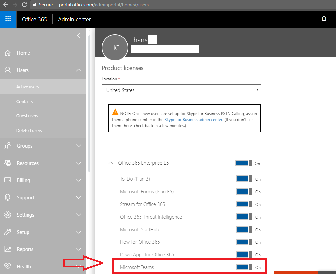The height and width of the screenshot is (274, 336).
Task: Toggle Flow for Office 365 switch
Action: (x=244, y=242)
